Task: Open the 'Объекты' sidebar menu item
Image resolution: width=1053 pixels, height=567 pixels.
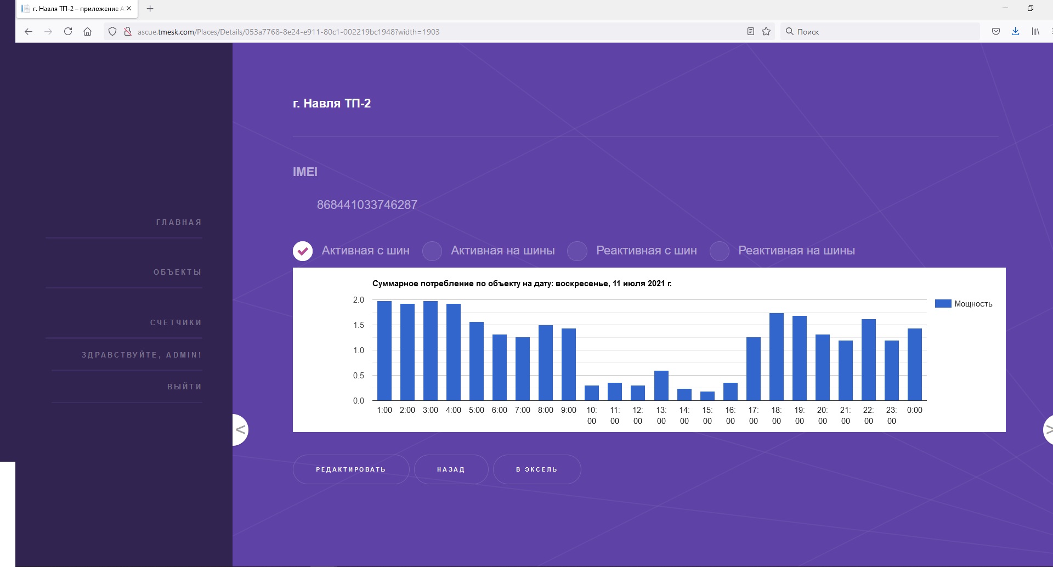Action: [177, 272]
